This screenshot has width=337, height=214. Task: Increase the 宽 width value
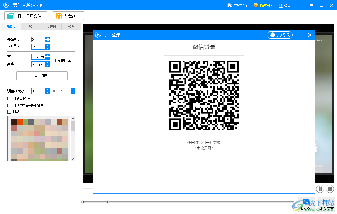point(48,56)
